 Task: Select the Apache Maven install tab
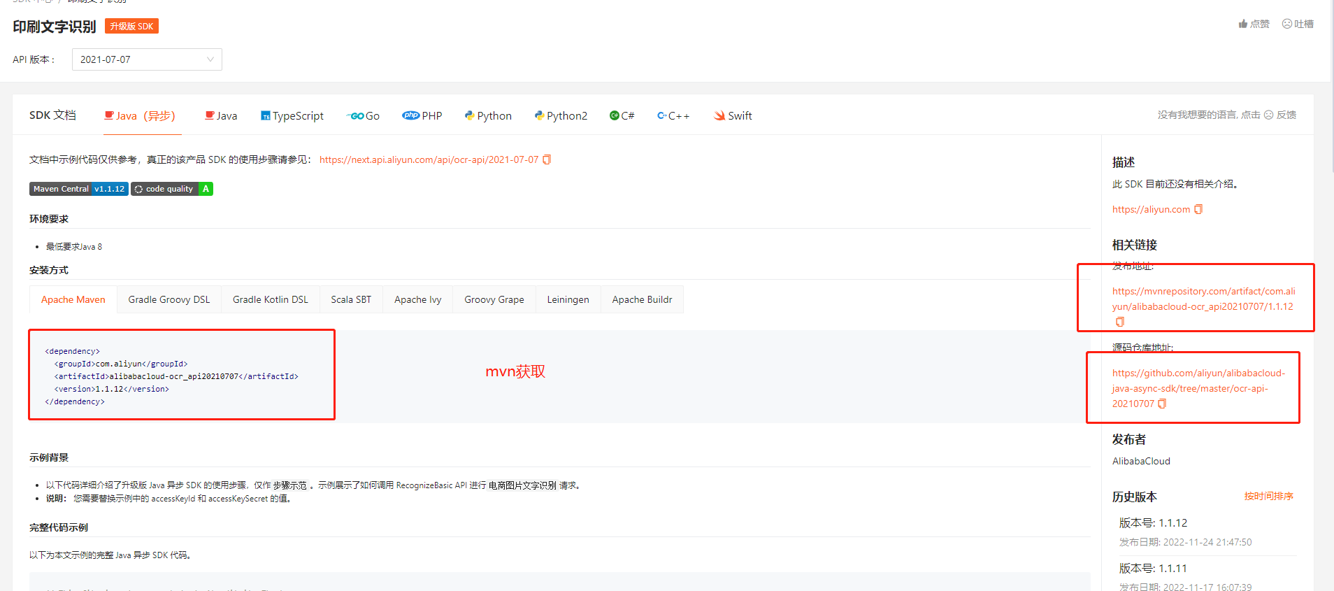tap(73, 299)
